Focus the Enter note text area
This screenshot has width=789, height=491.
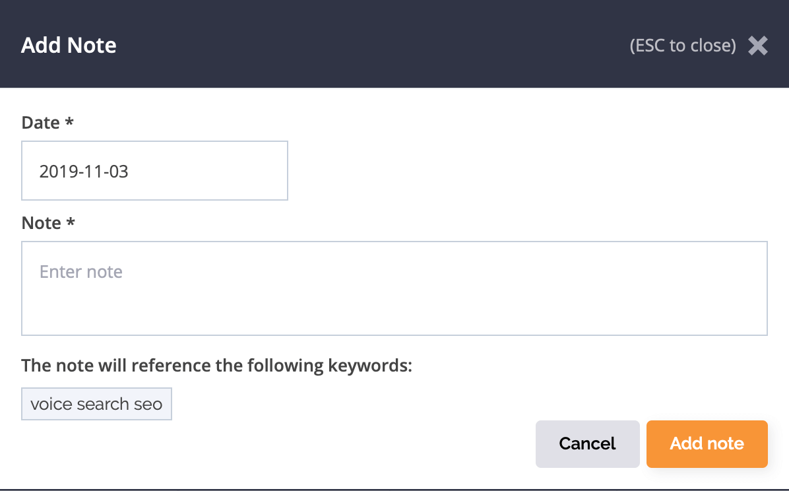pyautogui.click(x=394, y=288)
